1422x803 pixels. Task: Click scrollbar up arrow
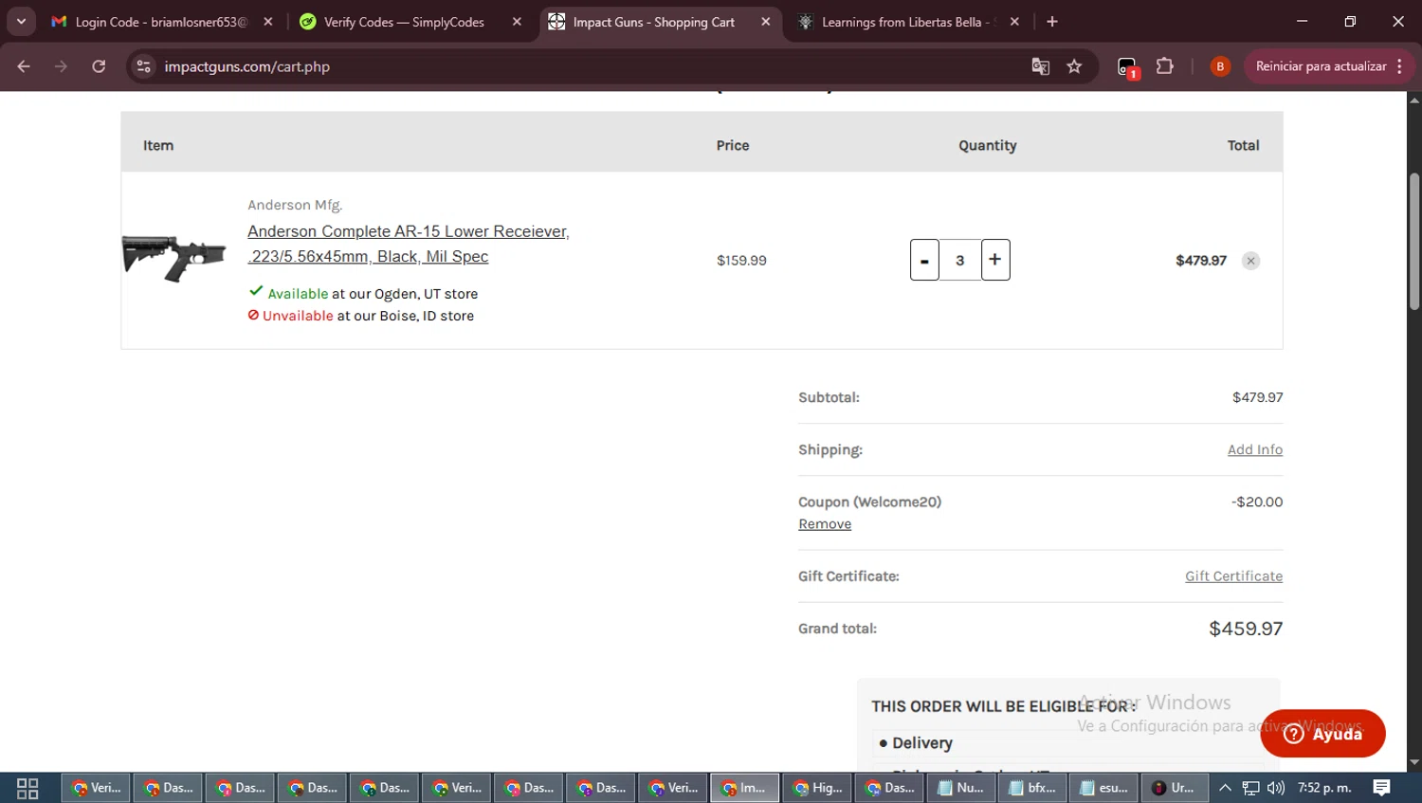point(1414,100)
